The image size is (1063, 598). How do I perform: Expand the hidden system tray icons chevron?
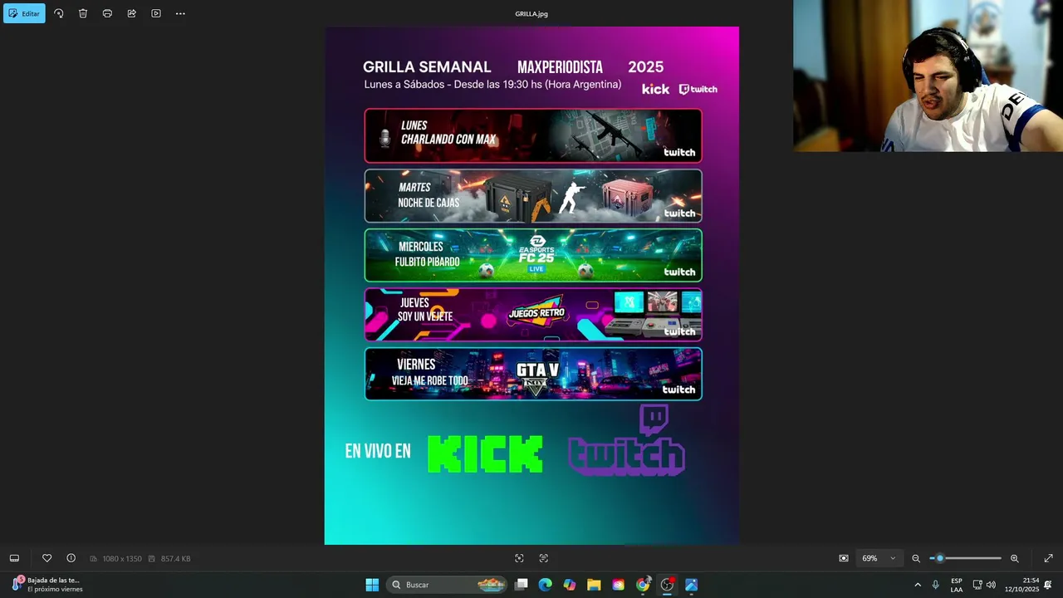click(x=918, y=585)
